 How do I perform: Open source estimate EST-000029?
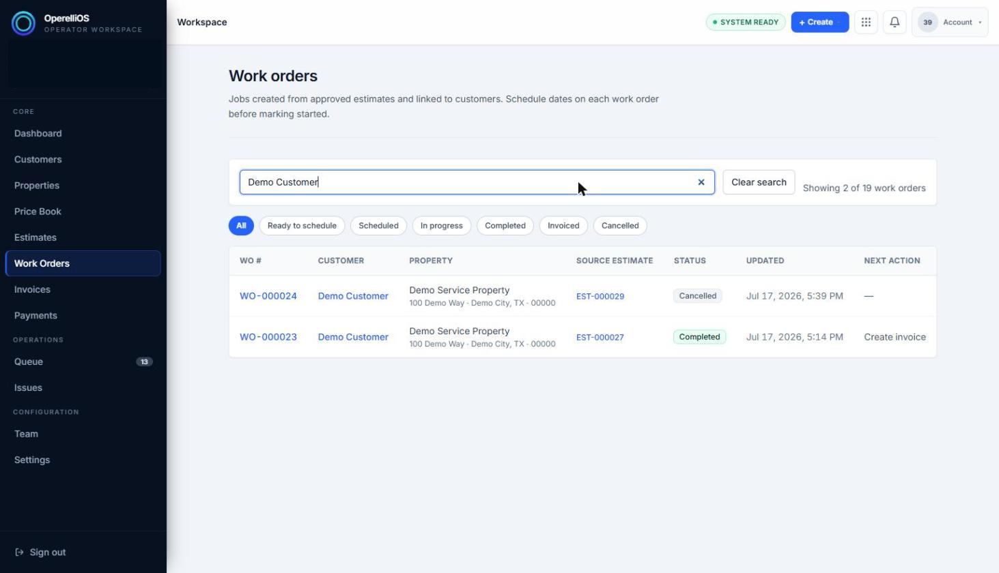600,296
